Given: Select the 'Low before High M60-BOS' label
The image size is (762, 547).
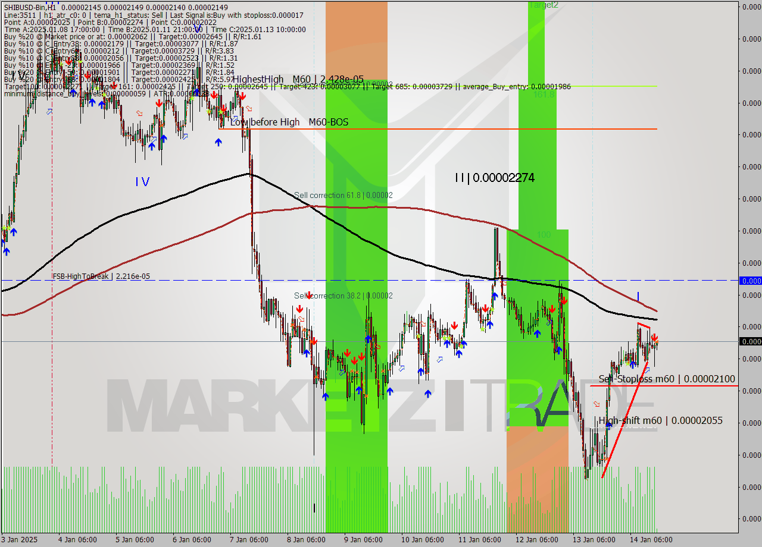Looking at the screenshot, I should pyautogui.click(x=289, y=122).
